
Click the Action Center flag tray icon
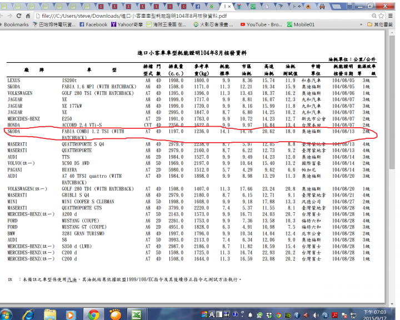[344, 315]
